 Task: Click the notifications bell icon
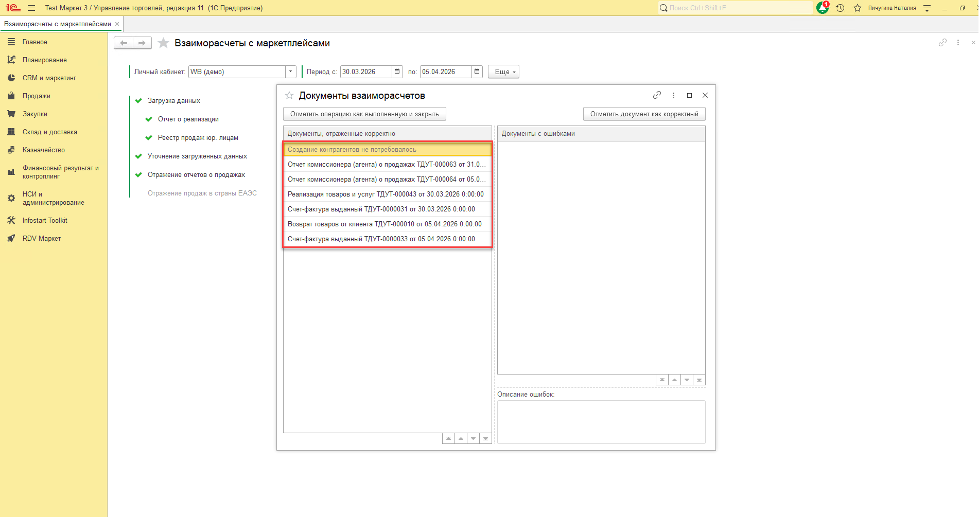[822, 8]
